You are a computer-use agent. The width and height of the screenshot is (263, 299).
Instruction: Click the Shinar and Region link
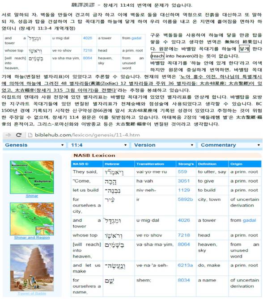click(32, 238)
